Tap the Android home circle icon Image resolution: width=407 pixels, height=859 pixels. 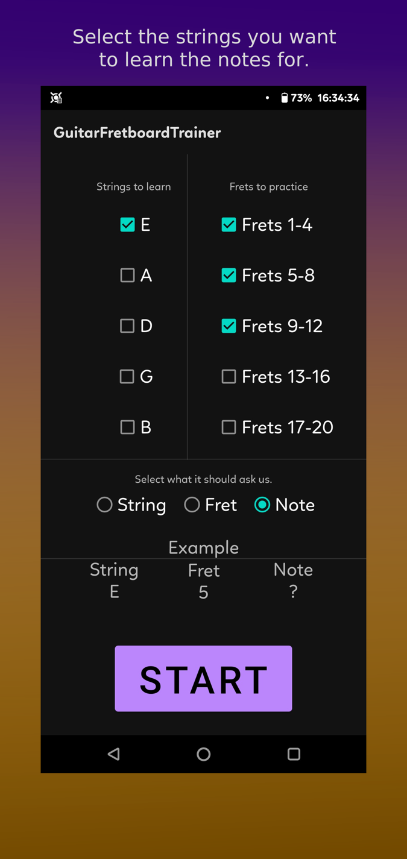(x=204, y=754)
